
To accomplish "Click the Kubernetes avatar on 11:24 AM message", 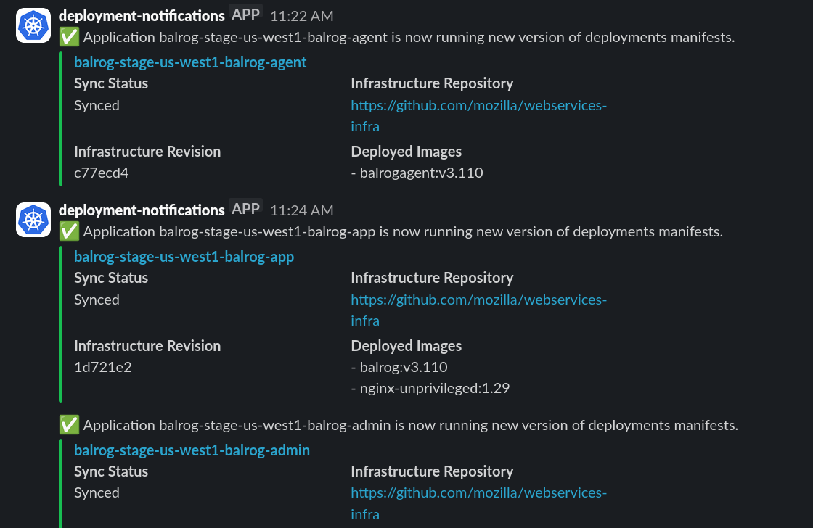I will pos(33,220).
